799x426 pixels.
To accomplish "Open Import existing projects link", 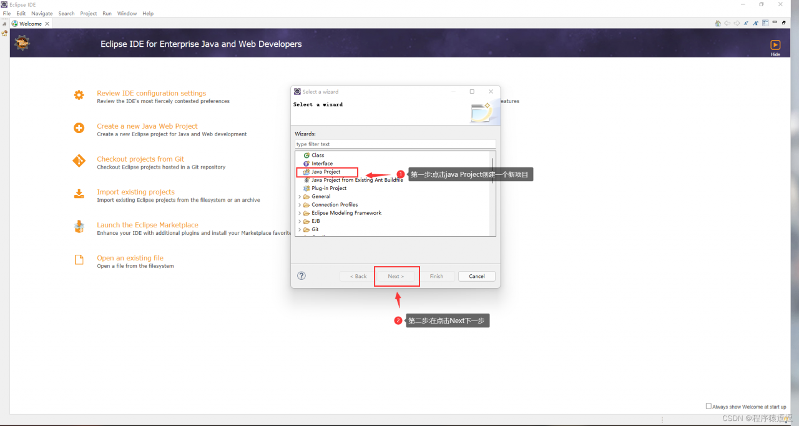I will tap(135, 192).
